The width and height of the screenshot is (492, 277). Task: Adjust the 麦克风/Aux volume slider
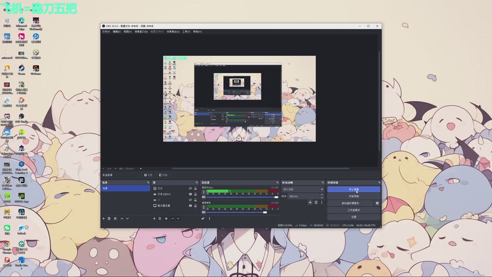242,197
